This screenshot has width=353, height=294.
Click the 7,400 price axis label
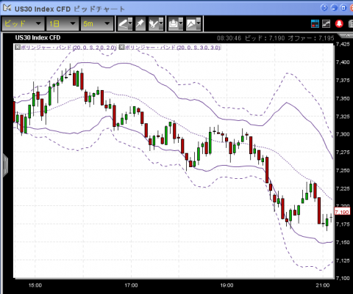click(343, 62)
